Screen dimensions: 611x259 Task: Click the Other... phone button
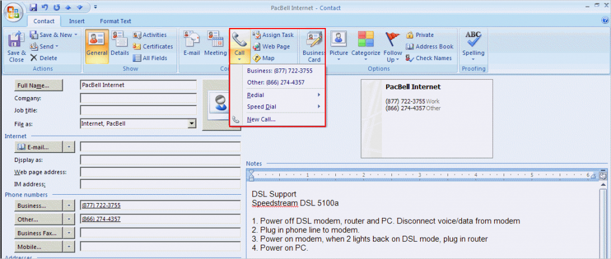(39, 219)
